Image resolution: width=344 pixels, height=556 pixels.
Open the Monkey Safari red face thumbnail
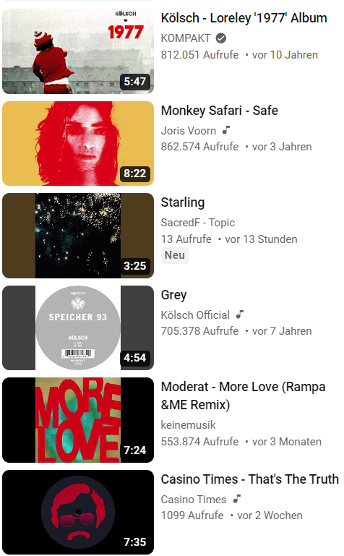point(78,144)
